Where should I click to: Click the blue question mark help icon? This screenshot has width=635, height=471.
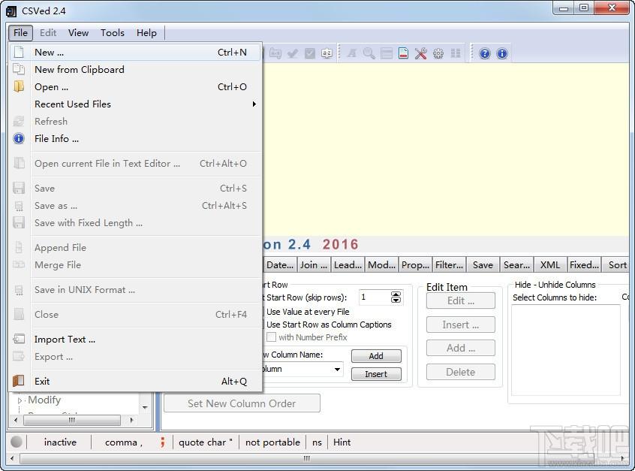click(x=485, y=53)
